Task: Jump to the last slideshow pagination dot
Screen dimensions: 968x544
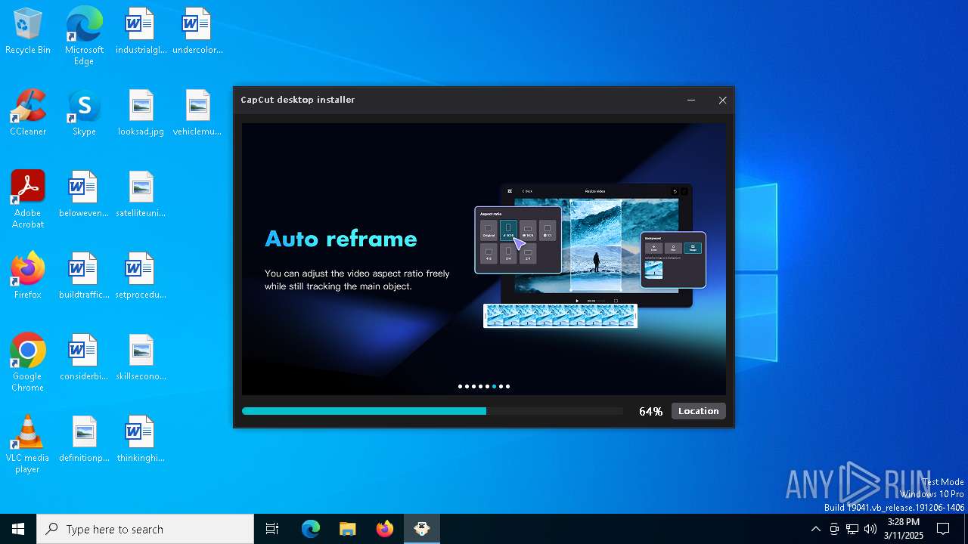Action: point(507,386)
